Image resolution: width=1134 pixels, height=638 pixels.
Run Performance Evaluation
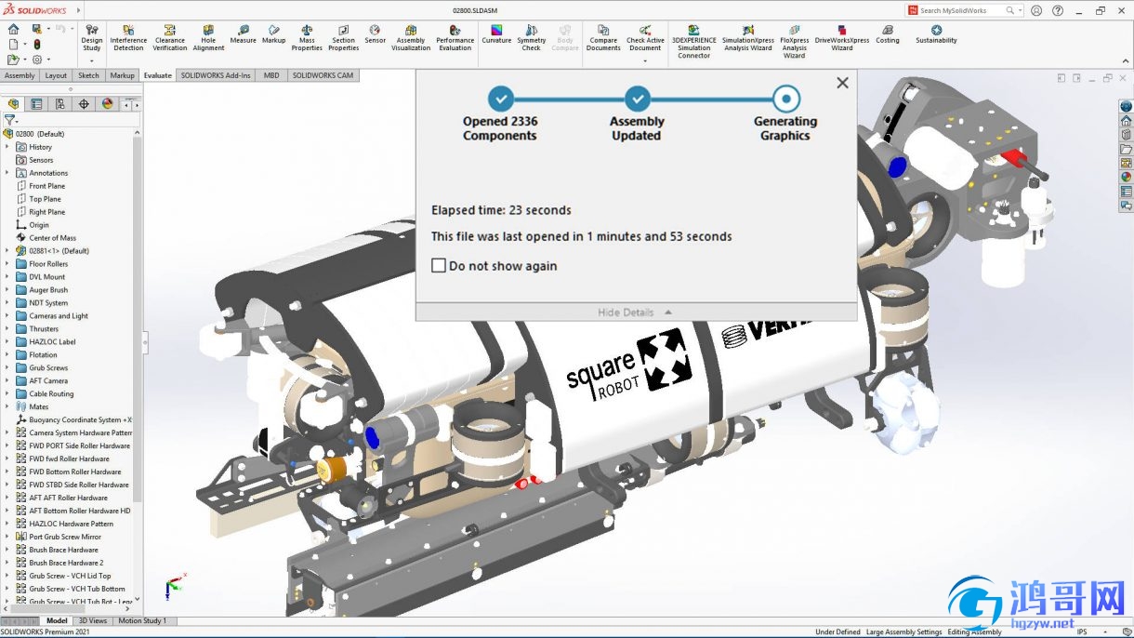point(455,38)
